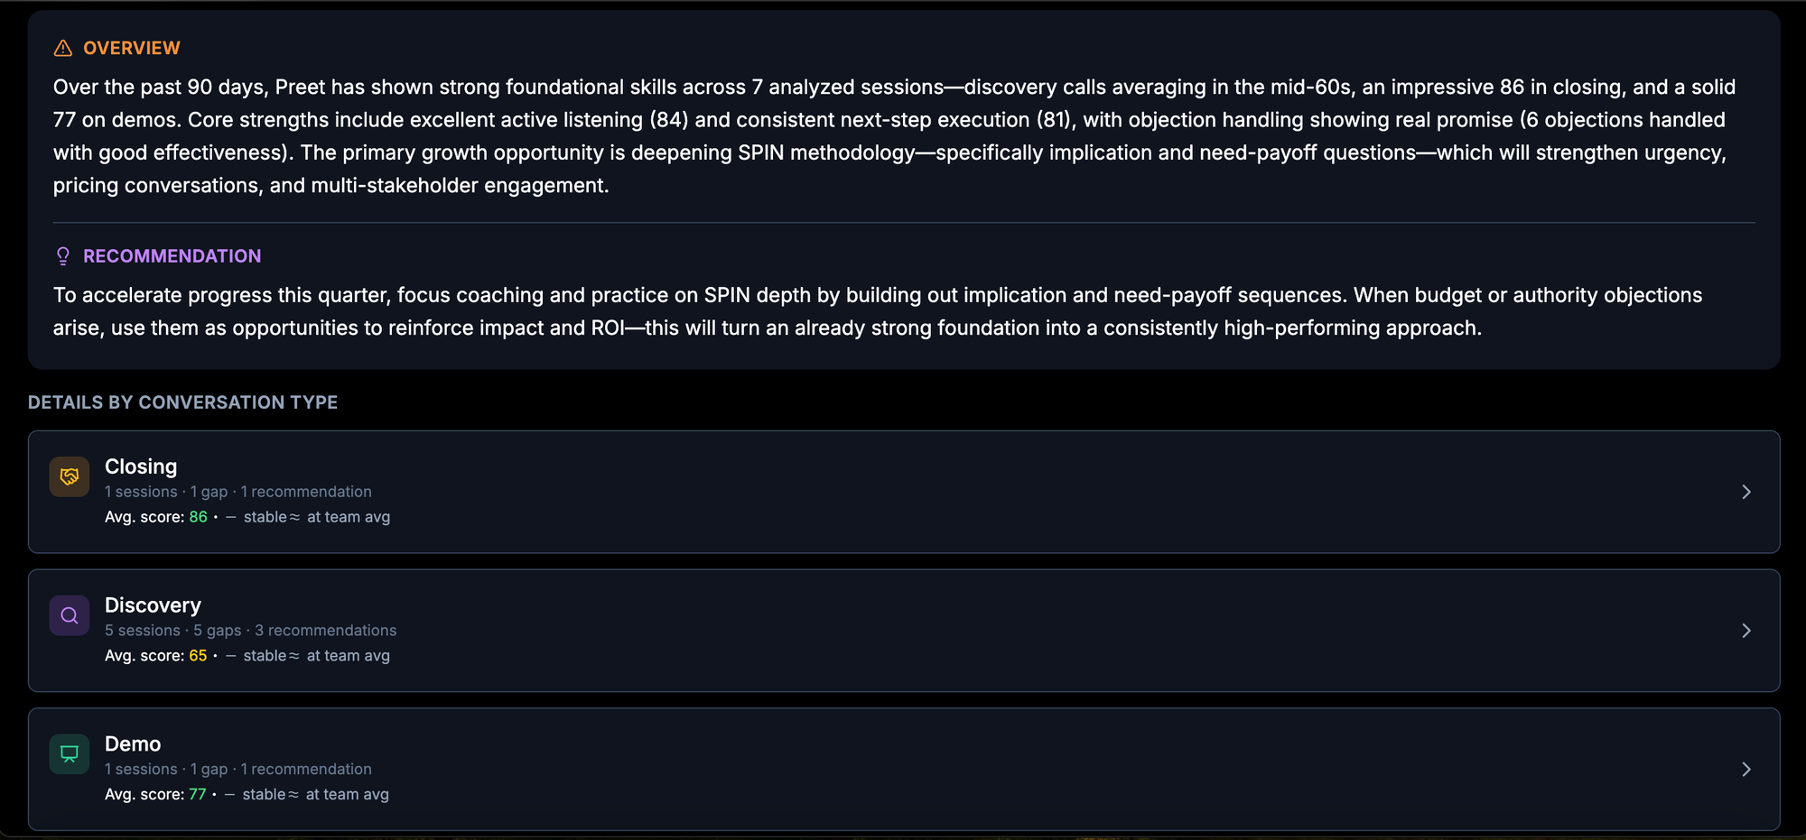Click the OVERVIEW section heading
The width and height of the screenshot is (1806, 840).
point(132,48)
